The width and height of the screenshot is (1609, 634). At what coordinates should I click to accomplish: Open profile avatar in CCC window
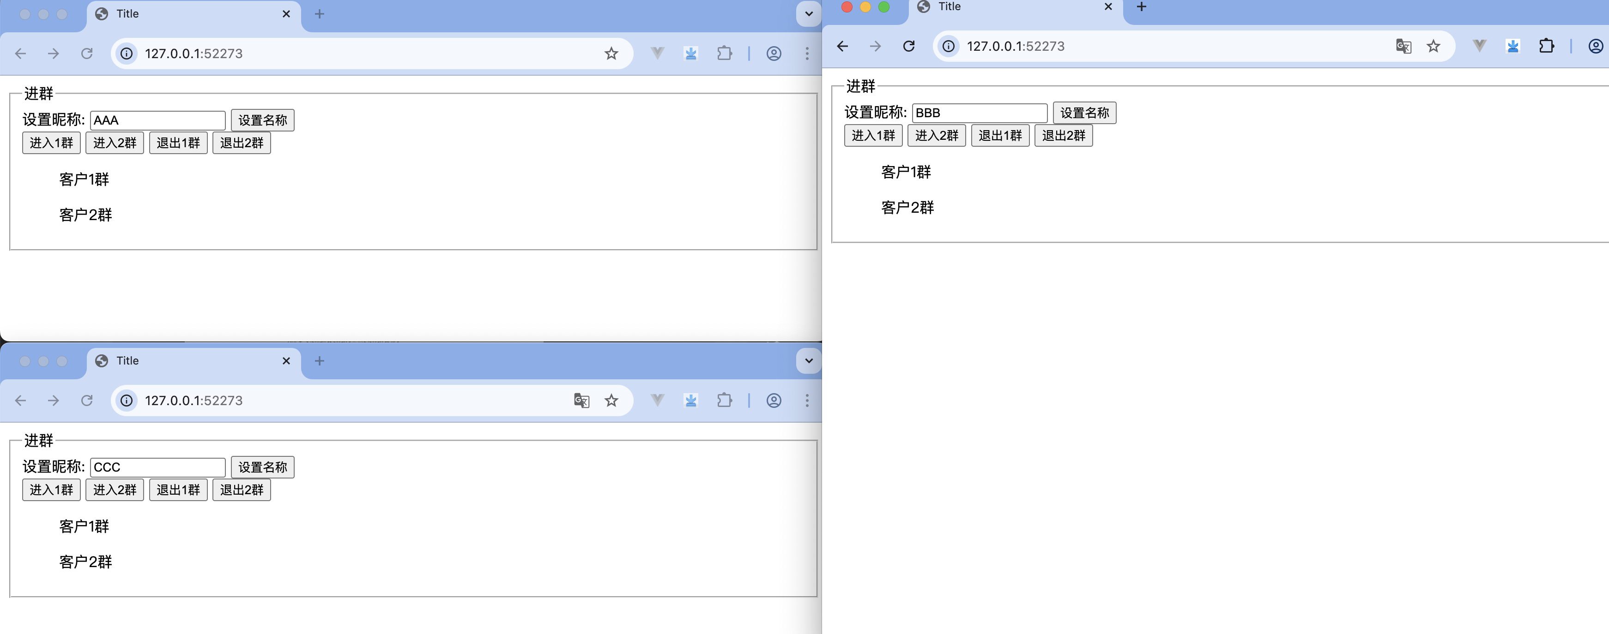773,401
